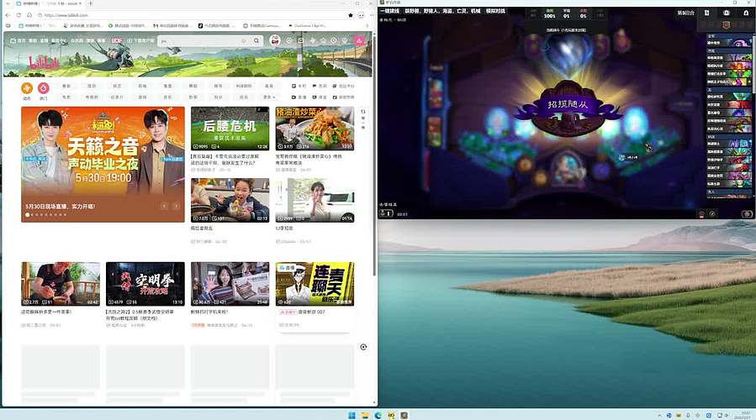Viewport: 756px width, 420px height.
Task: Show hidden tray icons chevron
Action: [659, 415]
